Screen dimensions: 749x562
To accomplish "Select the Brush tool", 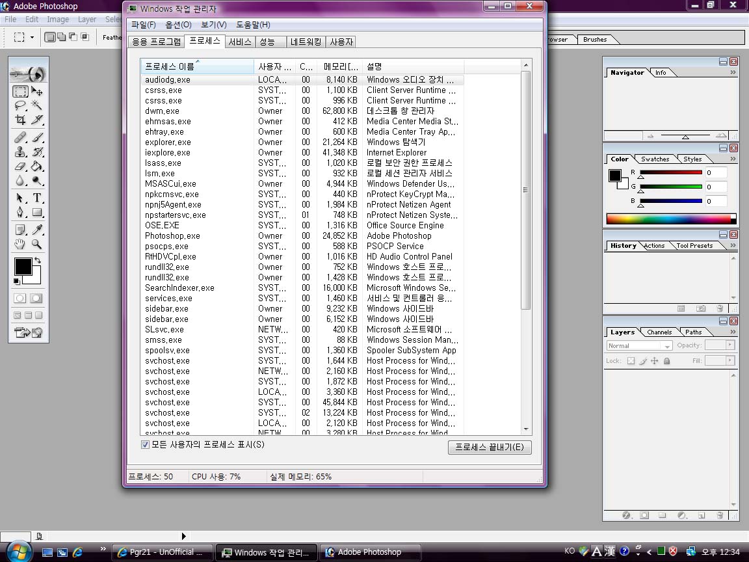I will (37, 138).
